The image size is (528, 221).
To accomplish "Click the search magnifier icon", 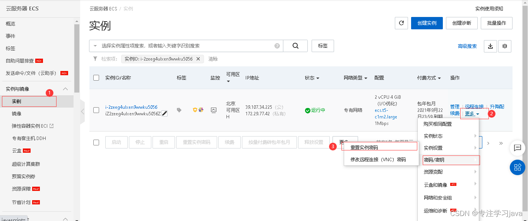I will tap(295, 46).
